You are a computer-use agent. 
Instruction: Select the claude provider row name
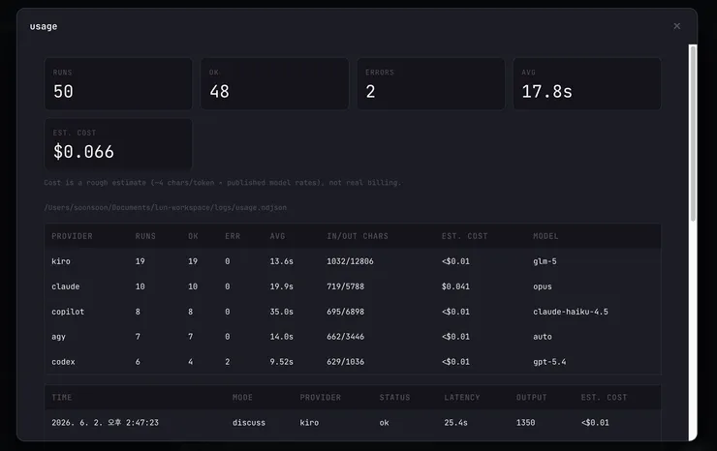coord(65,286)
